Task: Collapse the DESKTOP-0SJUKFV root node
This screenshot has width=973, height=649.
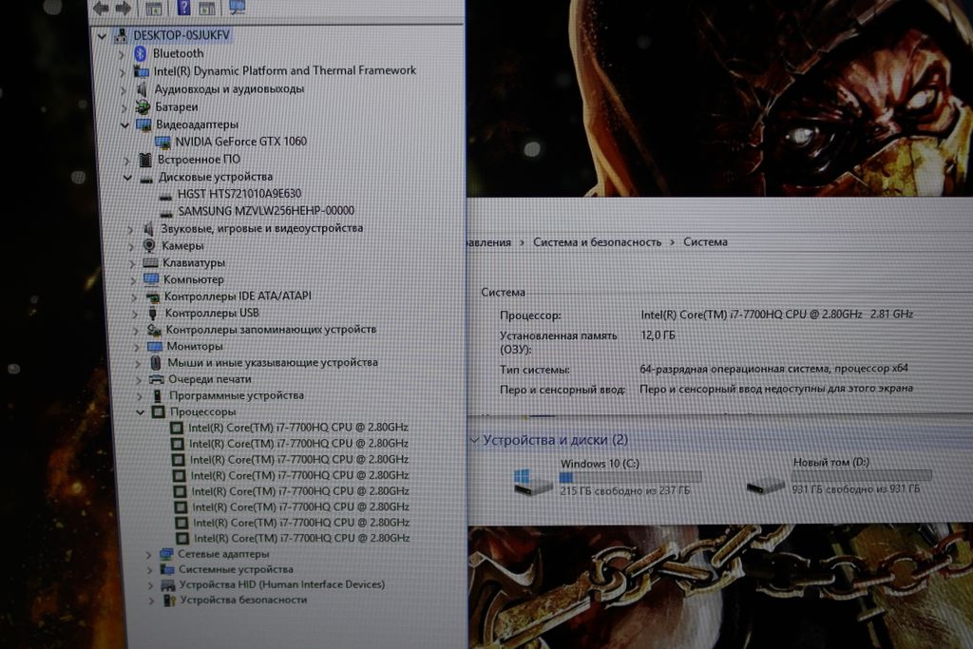Action: (102, 36)
